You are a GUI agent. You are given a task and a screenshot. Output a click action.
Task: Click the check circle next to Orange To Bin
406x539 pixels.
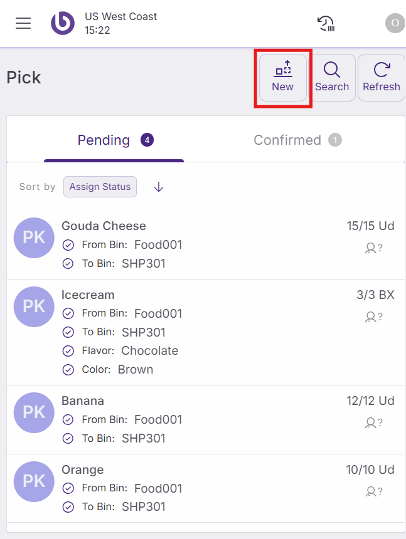pyautogui.click(x=68, y=507)
